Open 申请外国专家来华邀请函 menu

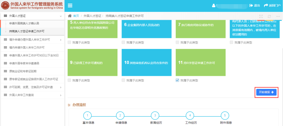tap(32, 63)
